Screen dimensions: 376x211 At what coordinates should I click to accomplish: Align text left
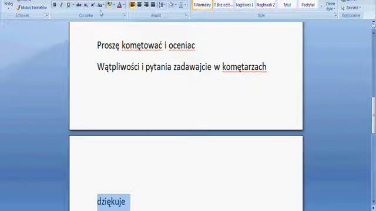132,5
